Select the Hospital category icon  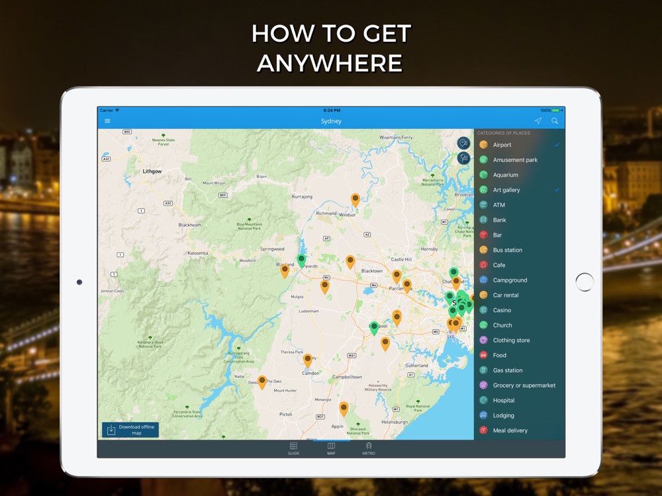coord(484,400)
